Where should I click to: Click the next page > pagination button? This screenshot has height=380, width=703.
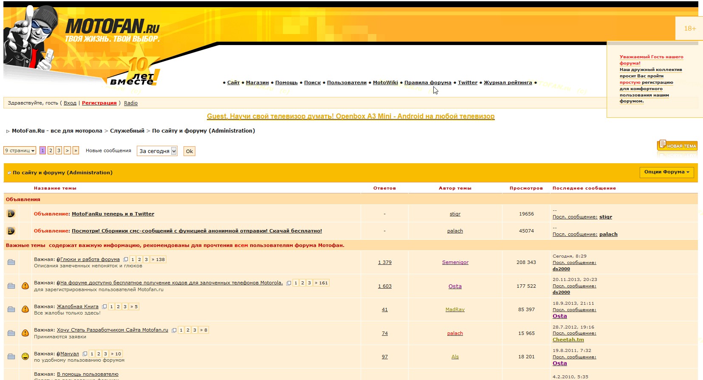click(x=67, y=150)
